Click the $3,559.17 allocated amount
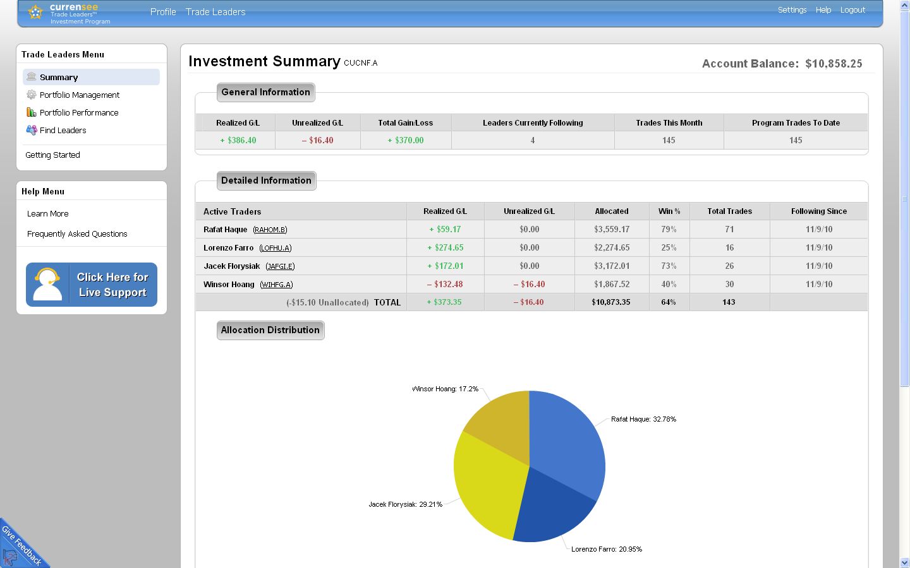This screenshot has width=910, height=568. click(612, 230)
